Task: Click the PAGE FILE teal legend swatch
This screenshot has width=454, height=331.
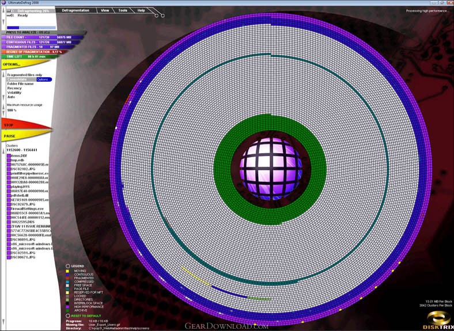Action: (67, 289)
